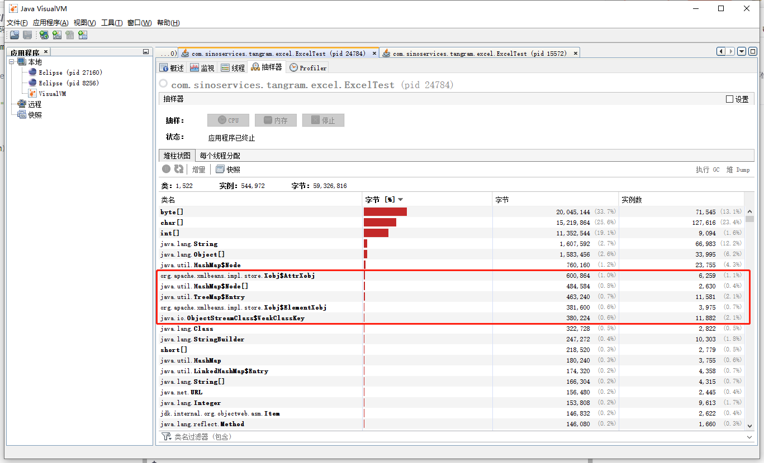Click the Java cup icon on pid 15572 tab
This screenshot has height=463, width=764.
pos(386,52)
